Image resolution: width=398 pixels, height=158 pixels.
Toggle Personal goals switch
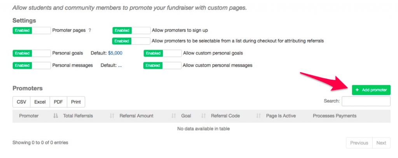(32, 53)
